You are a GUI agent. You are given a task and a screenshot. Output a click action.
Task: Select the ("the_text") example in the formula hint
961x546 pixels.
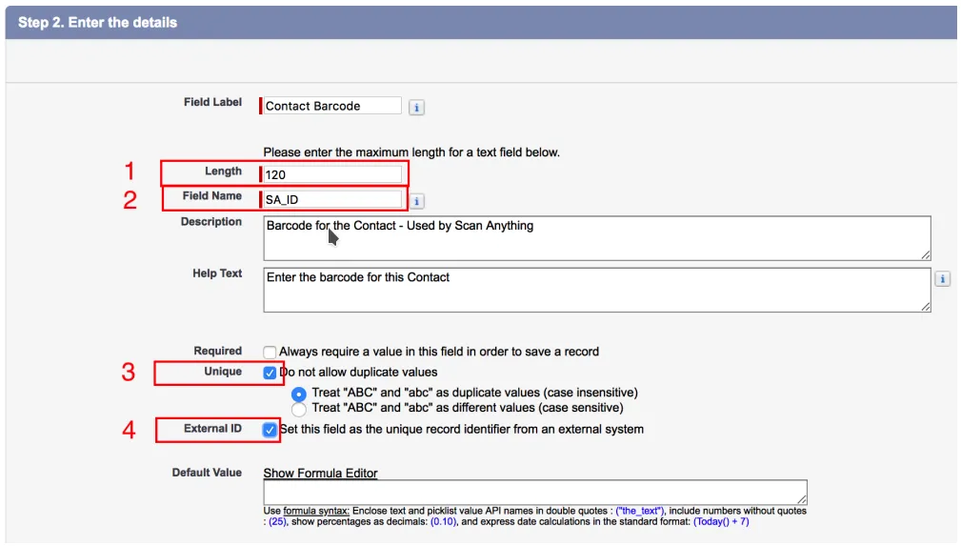coord(639,511)
